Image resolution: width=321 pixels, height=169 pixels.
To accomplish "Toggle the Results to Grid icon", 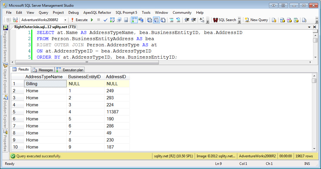I will [156, 20].
